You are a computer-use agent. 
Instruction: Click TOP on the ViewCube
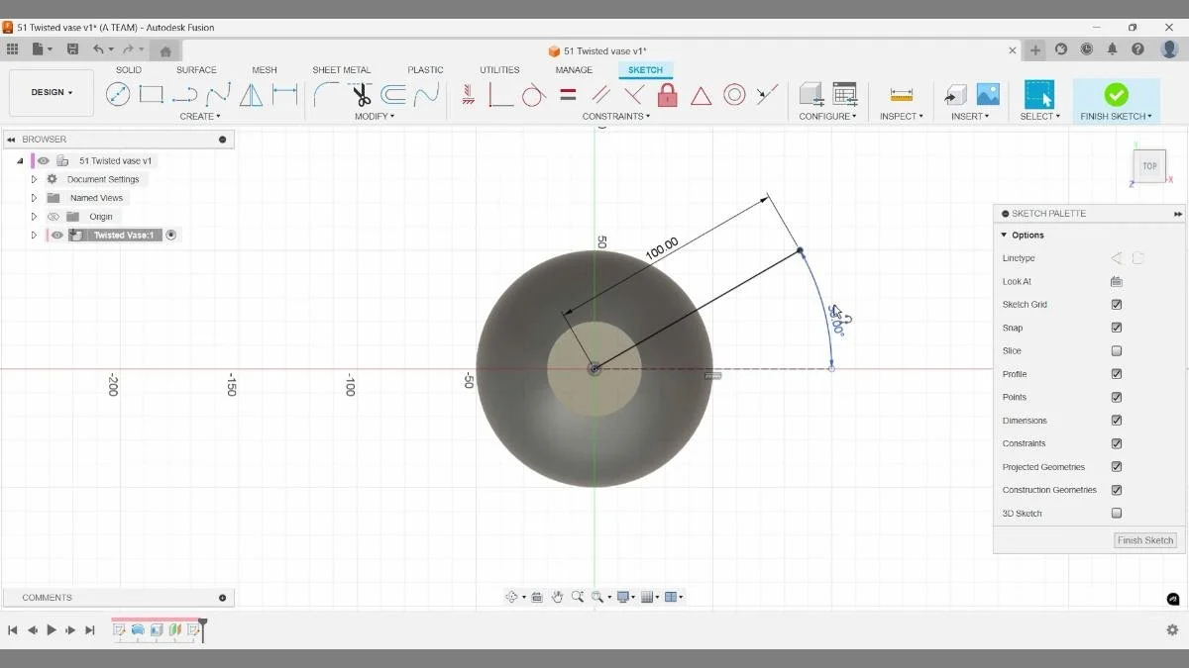1148,166
